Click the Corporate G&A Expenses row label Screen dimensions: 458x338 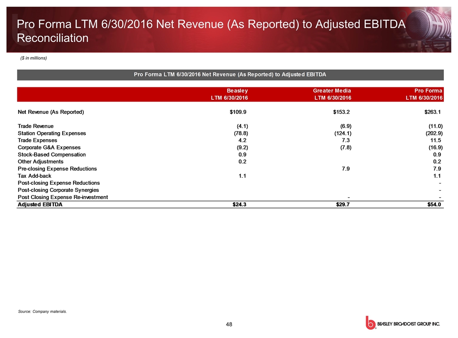tap(49, 147)
